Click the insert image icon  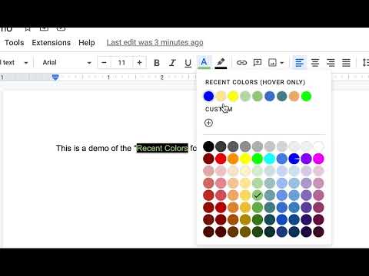tap(272, 63)
